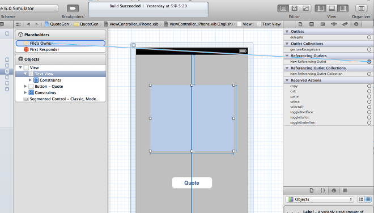Screen dimensions: 374x213
Task: Open the Code Snippet library tab
Action: 323,190
